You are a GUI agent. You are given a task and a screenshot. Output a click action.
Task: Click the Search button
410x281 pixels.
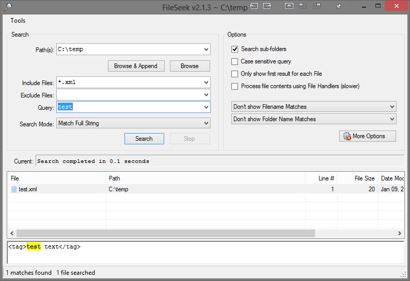point(144,139)
